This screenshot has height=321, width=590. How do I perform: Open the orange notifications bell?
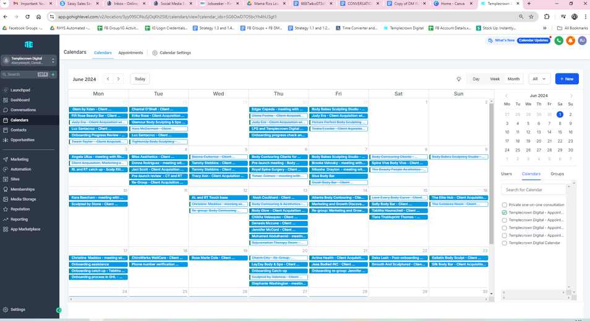(570, 41)
